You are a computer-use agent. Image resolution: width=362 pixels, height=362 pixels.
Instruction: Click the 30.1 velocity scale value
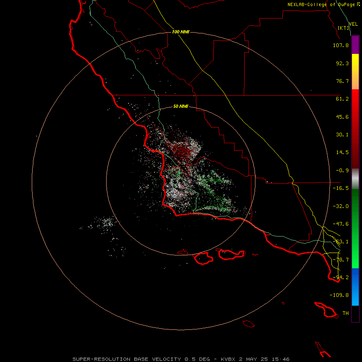point(342,135)
